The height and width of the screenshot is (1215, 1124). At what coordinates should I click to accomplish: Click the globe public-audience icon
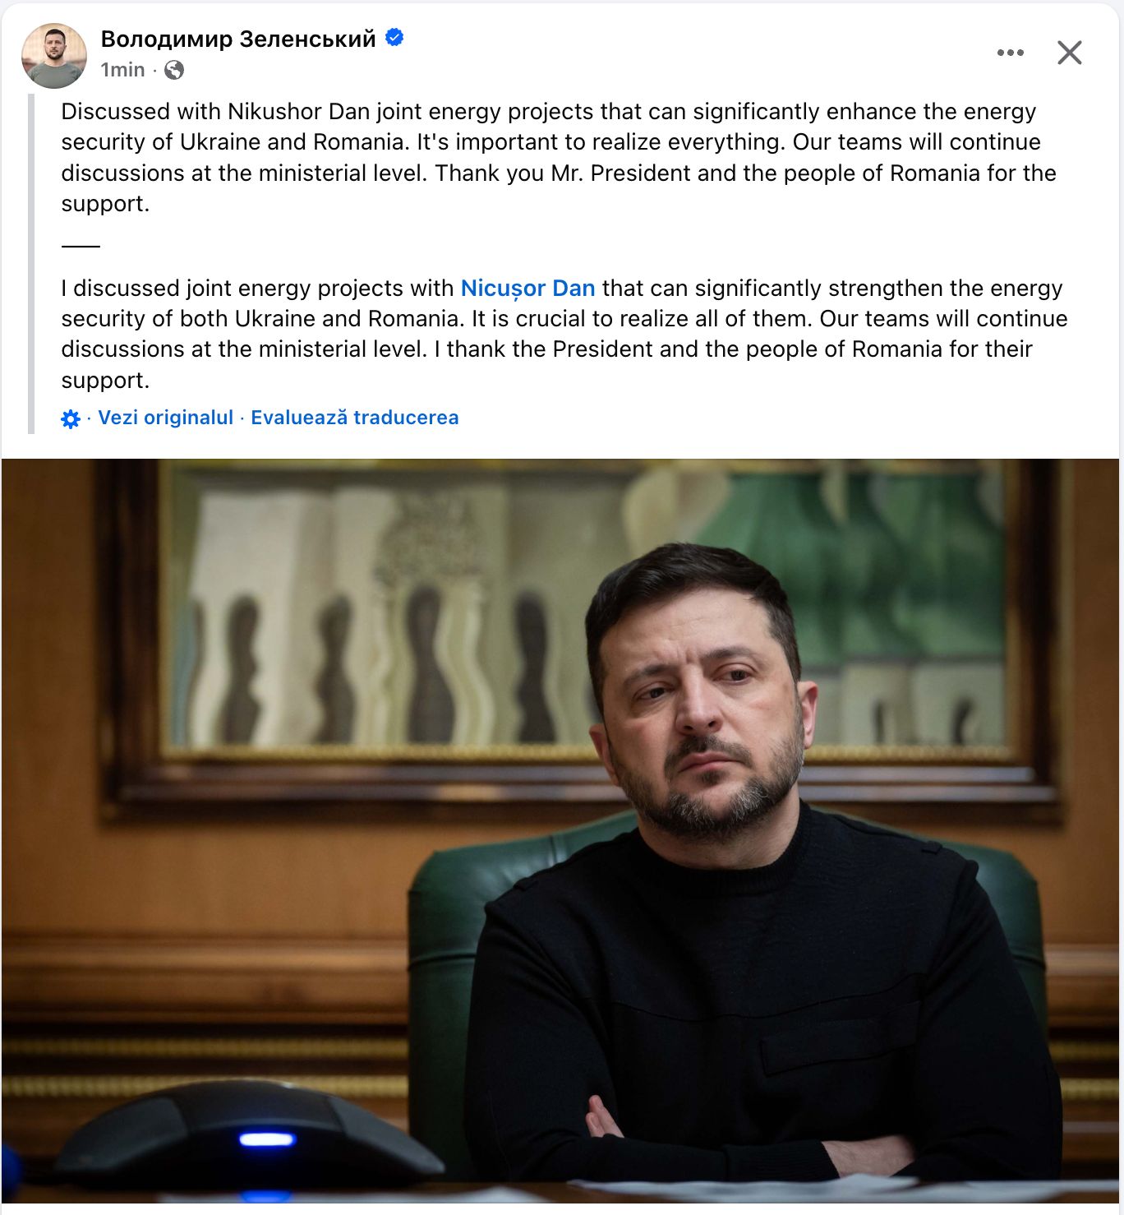point(174,70)
